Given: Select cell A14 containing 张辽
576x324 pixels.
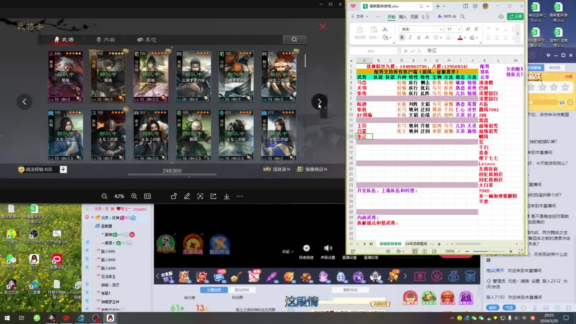Looking at the screenshot, I should [364, 136].
